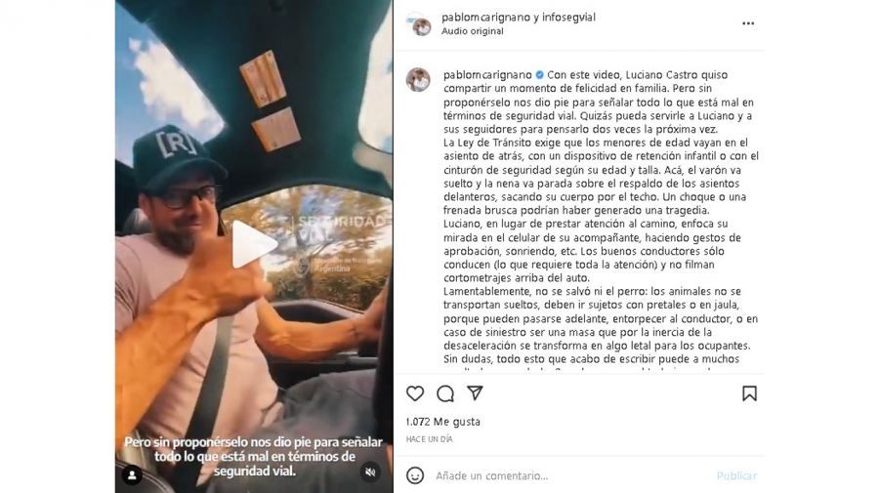Type in 'Añade un comentario...' field
Viewport: 879px width, 493px height.
[571, 475]
